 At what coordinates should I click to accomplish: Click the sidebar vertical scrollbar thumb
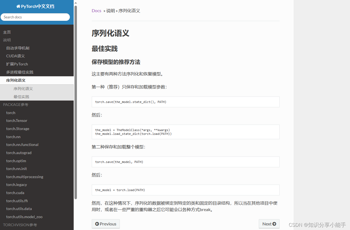[x=76, y=102]
